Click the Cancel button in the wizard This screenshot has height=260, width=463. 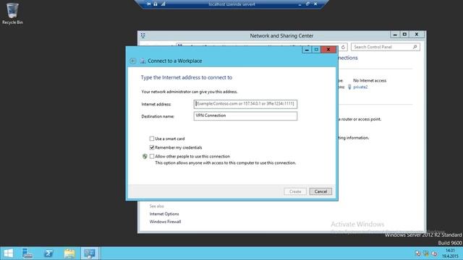point(320,191)
